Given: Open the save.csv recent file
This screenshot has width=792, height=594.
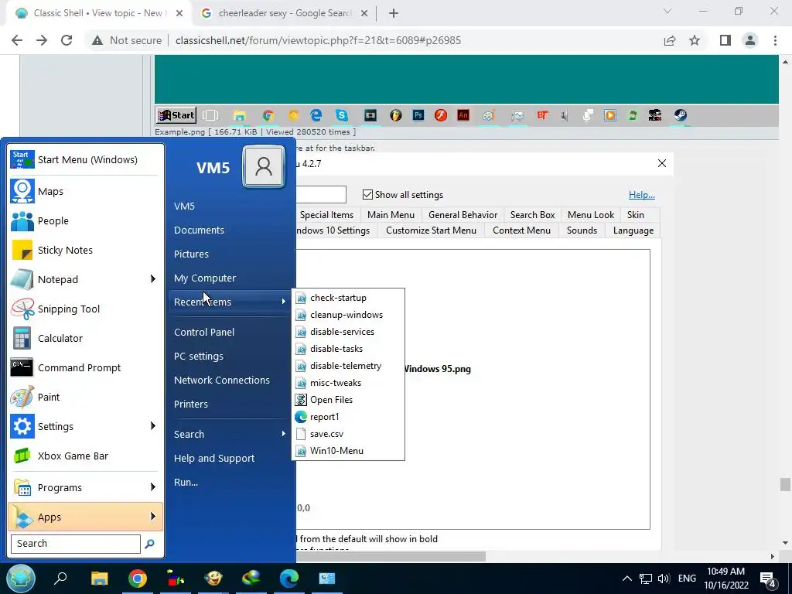Looking at the screenshot, I should tap(349, 434).
